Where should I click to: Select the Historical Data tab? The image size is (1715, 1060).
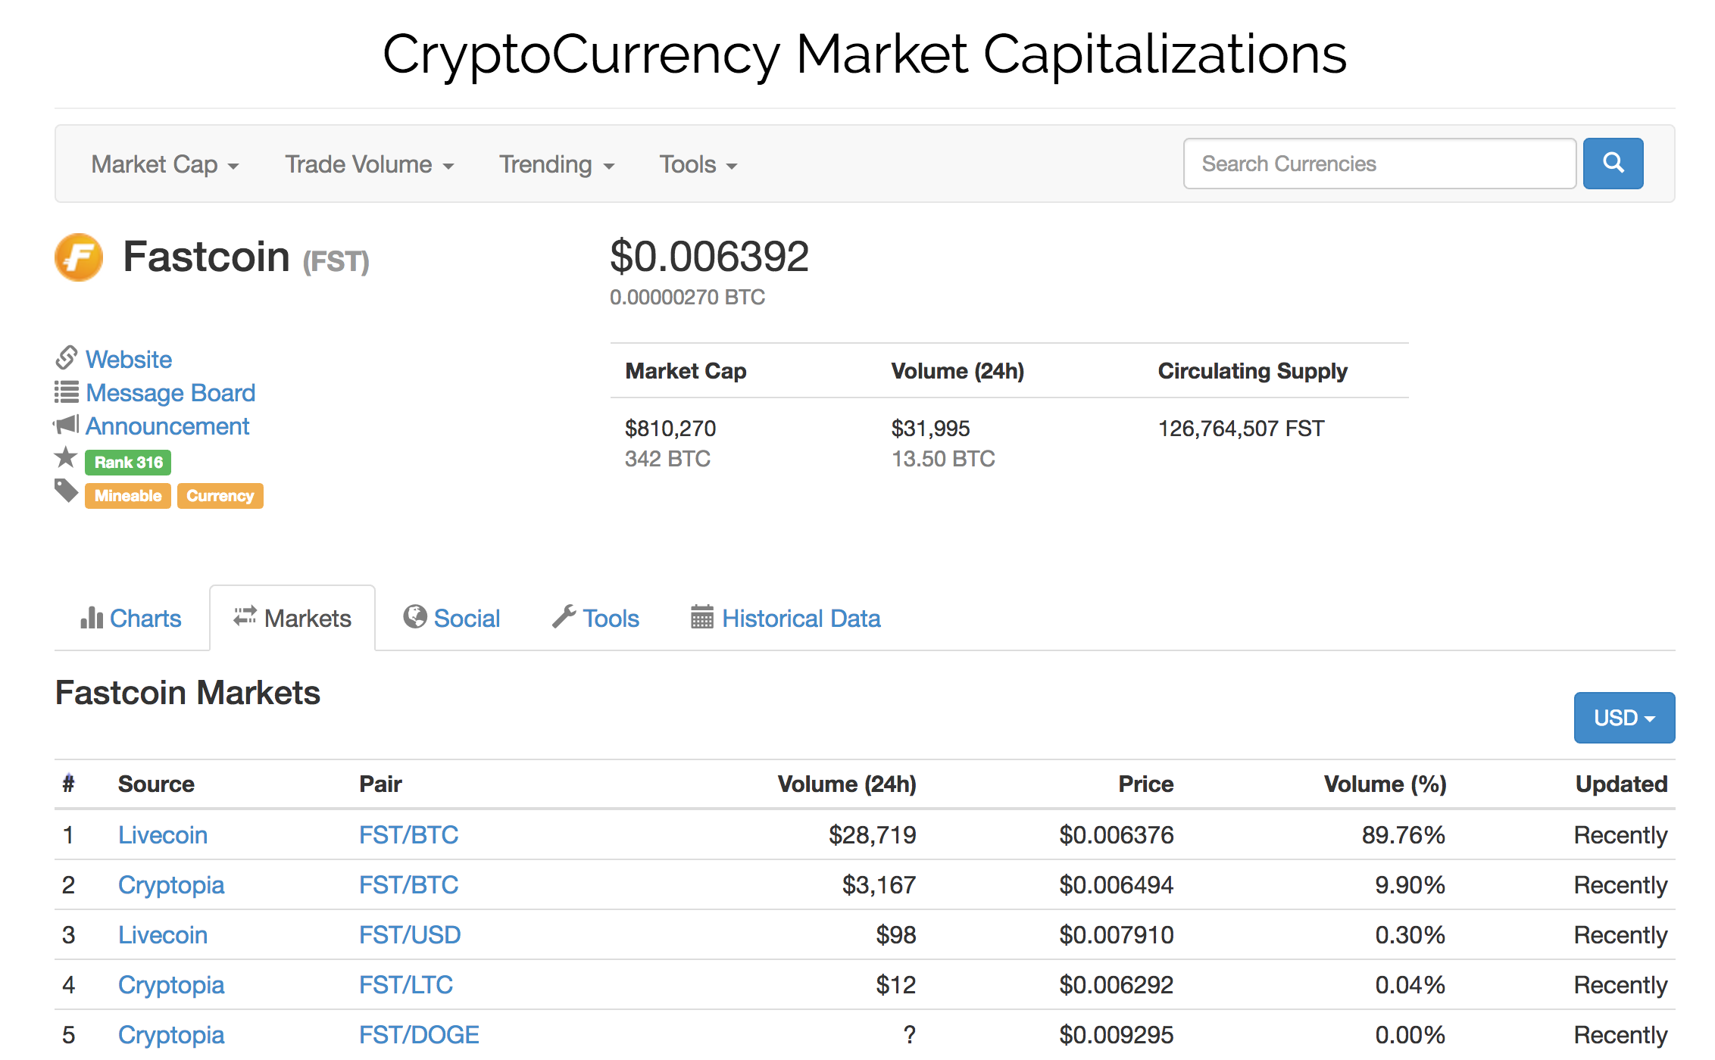[x=801, y=619]
